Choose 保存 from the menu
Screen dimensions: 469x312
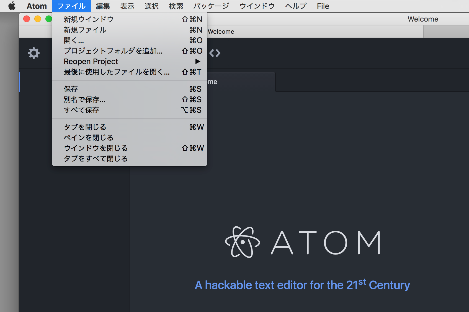[130, 89]
